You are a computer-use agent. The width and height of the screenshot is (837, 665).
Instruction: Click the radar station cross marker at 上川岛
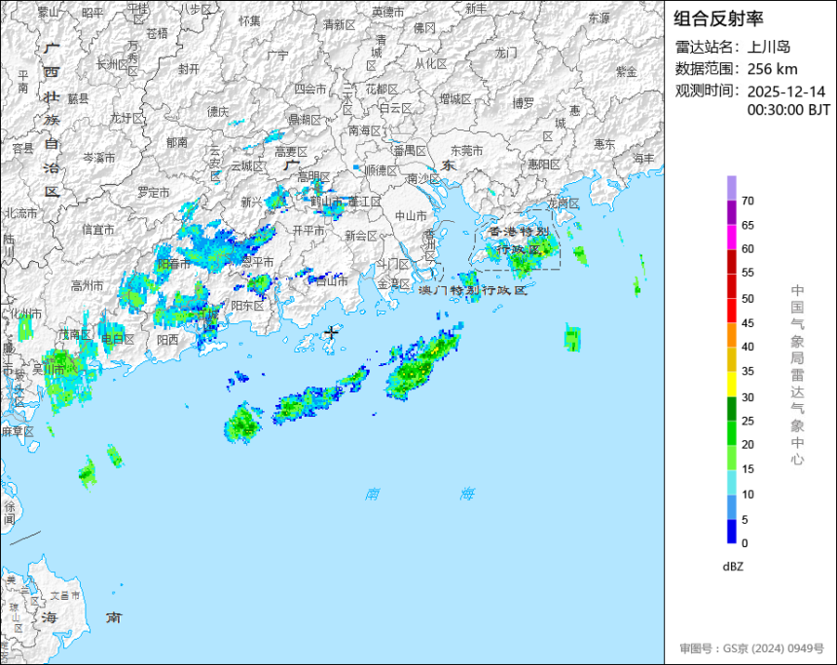click(332, 332)
